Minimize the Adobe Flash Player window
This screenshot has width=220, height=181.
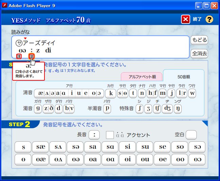198,6
